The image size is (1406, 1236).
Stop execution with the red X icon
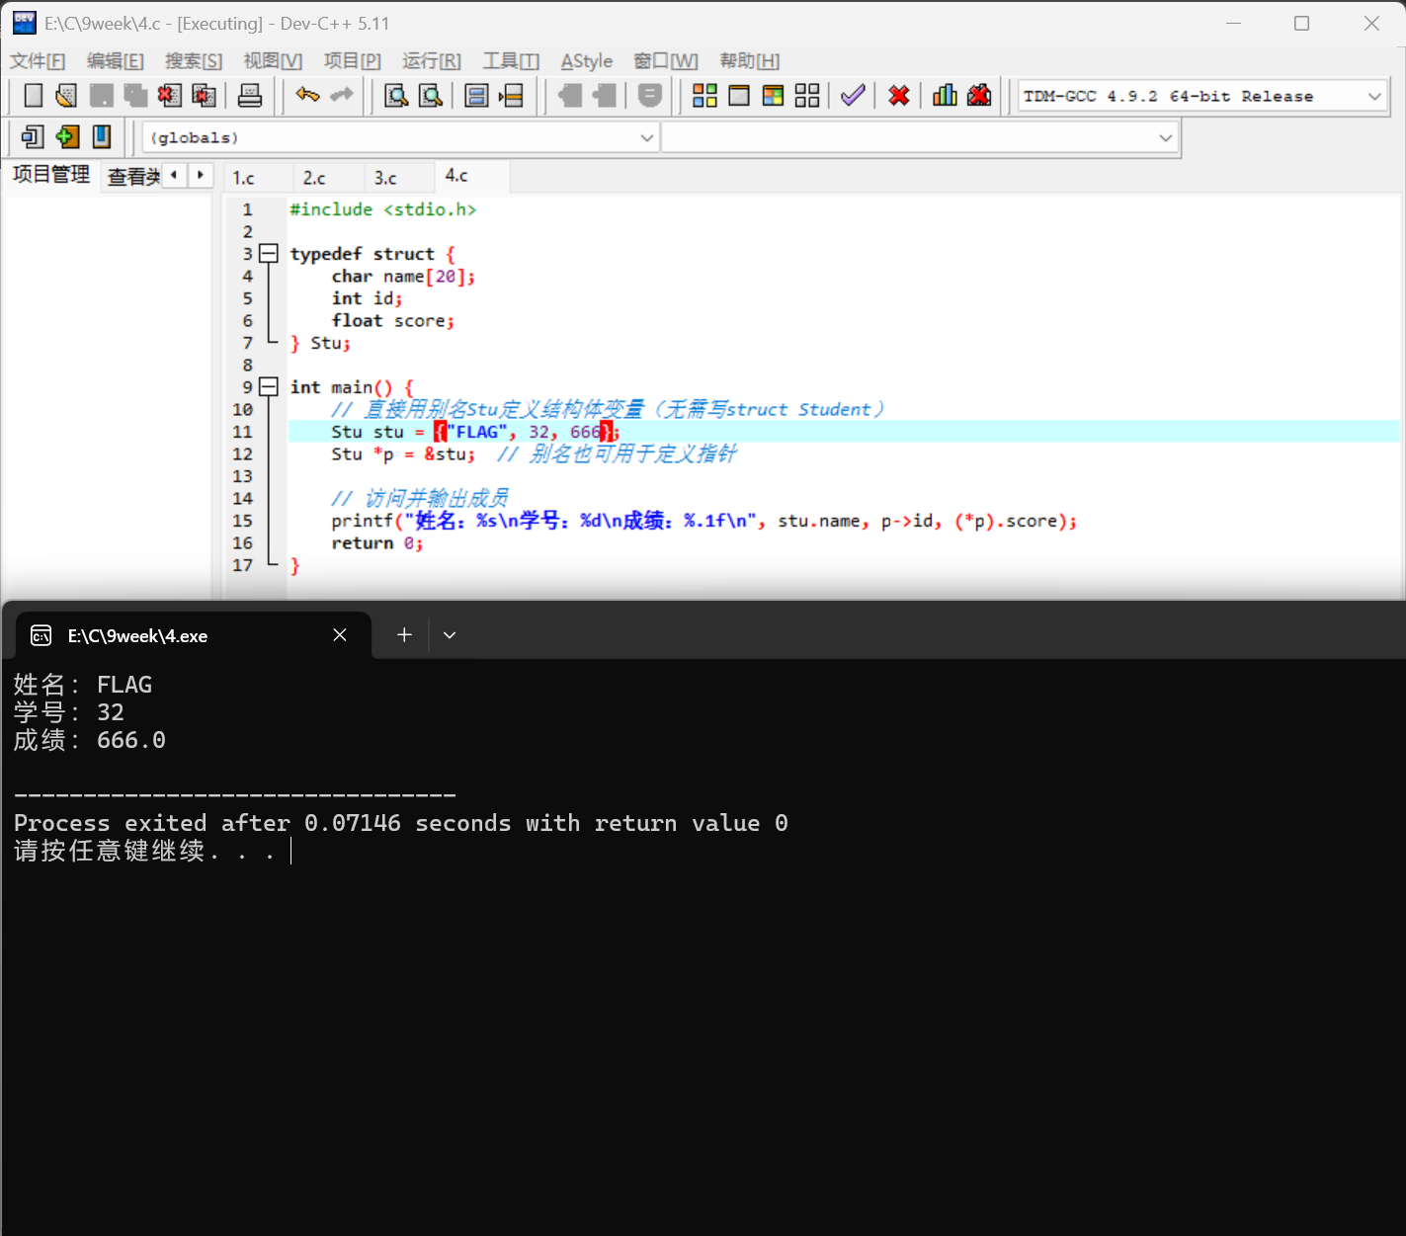[899, 96]
